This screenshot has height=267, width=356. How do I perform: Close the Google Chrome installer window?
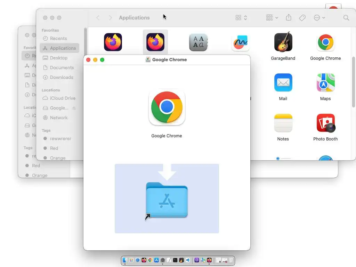click(88, 60)
